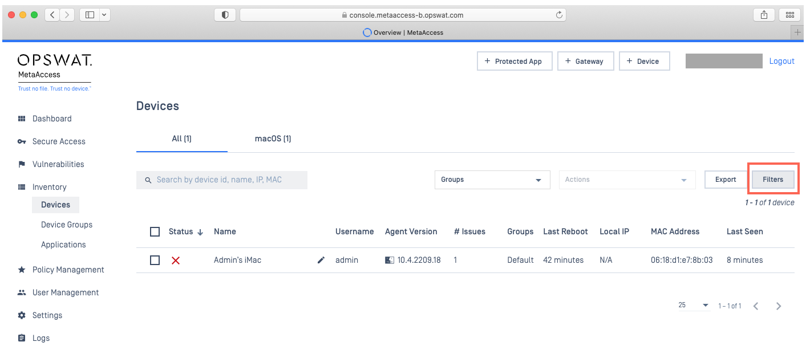Click the User Management label in sidebar
This screenshot has height=358, width=810.
coord(66,292)
